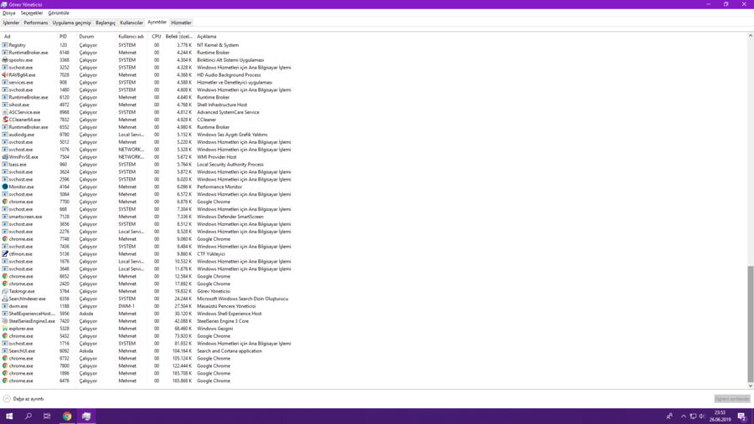Click the SteelSeriesEngine3.exe icon
The image size is (754, 424).
coord(5,321)
